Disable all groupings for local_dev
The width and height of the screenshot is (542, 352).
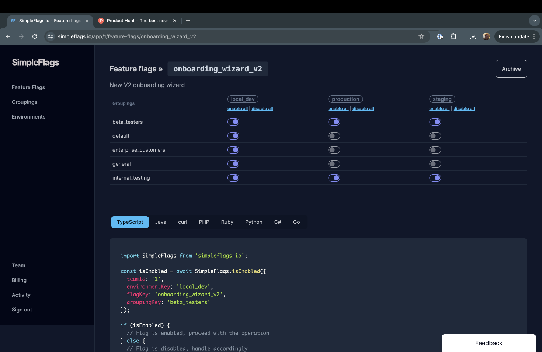tap(262, 109)
